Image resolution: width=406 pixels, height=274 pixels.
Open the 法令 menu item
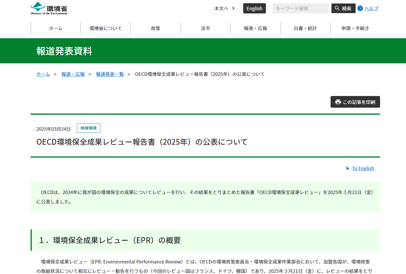click(x=205, y=28)
